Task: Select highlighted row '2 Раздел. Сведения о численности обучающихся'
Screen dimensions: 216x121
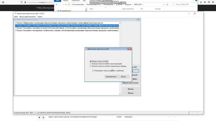Action: click(67, 26)
